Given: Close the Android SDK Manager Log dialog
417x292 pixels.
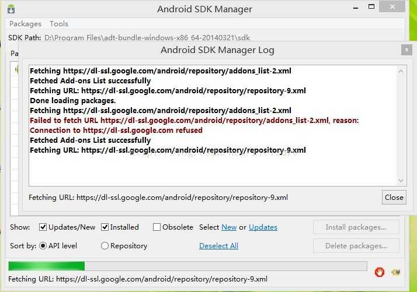Looking at the screenshot, I should [406, 50].
